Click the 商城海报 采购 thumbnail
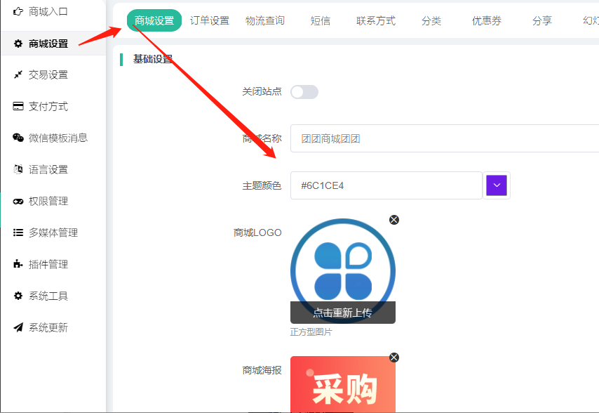This screenshot has height=413, width=599. (x=342, y=386)
